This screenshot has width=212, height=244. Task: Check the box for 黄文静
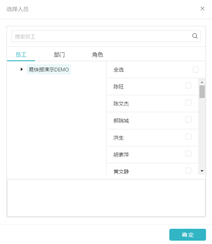[188, 170]
